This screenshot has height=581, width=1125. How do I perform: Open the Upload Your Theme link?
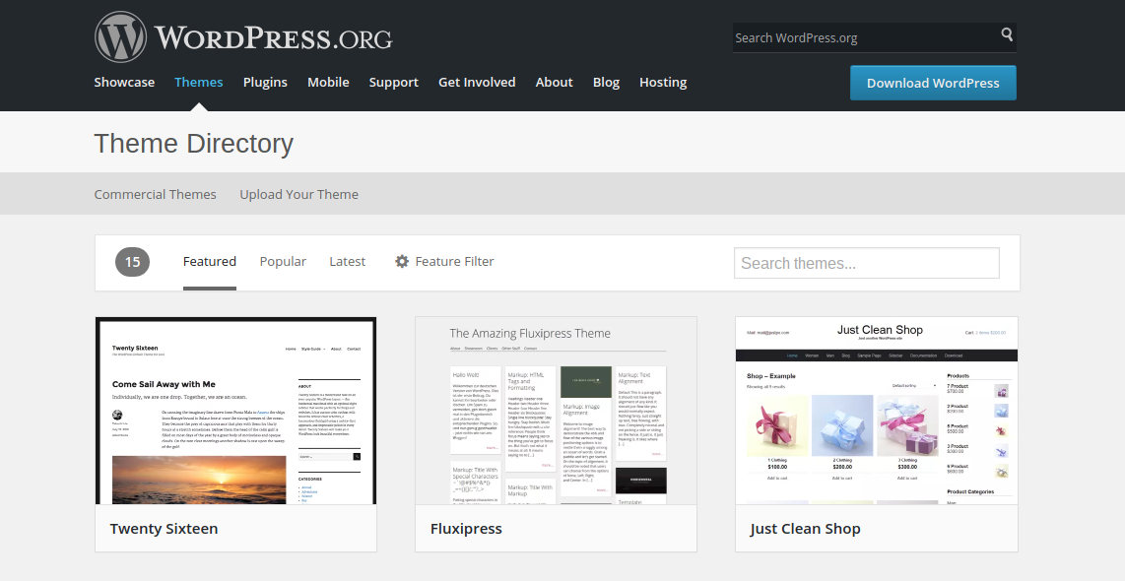pos(298,194)
